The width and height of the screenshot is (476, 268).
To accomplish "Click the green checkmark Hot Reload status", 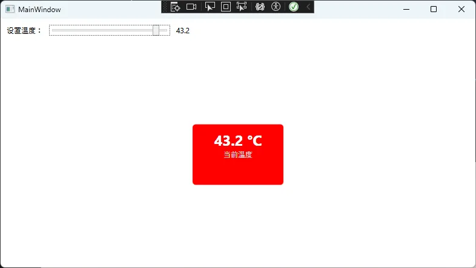I will [x=294, y=7].
